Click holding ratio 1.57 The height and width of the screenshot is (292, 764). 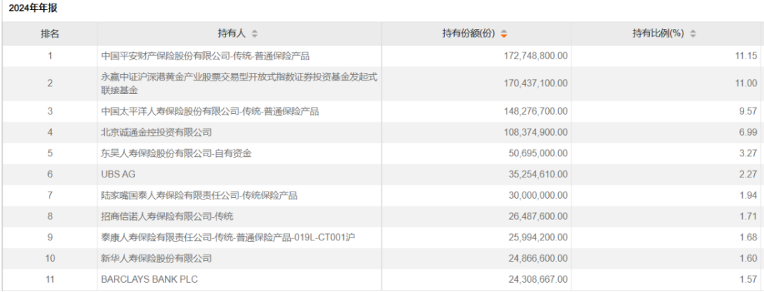coord(748,279)
